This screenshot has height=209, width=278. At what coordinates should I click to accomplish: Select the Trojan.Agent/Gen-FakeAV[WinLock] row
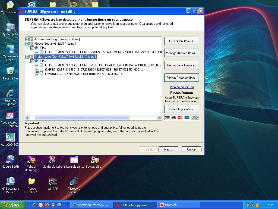65,57
